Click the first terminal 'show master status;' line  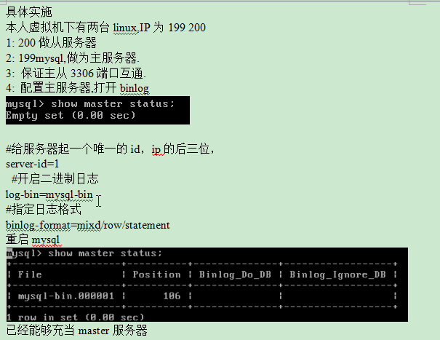point(90,103)
